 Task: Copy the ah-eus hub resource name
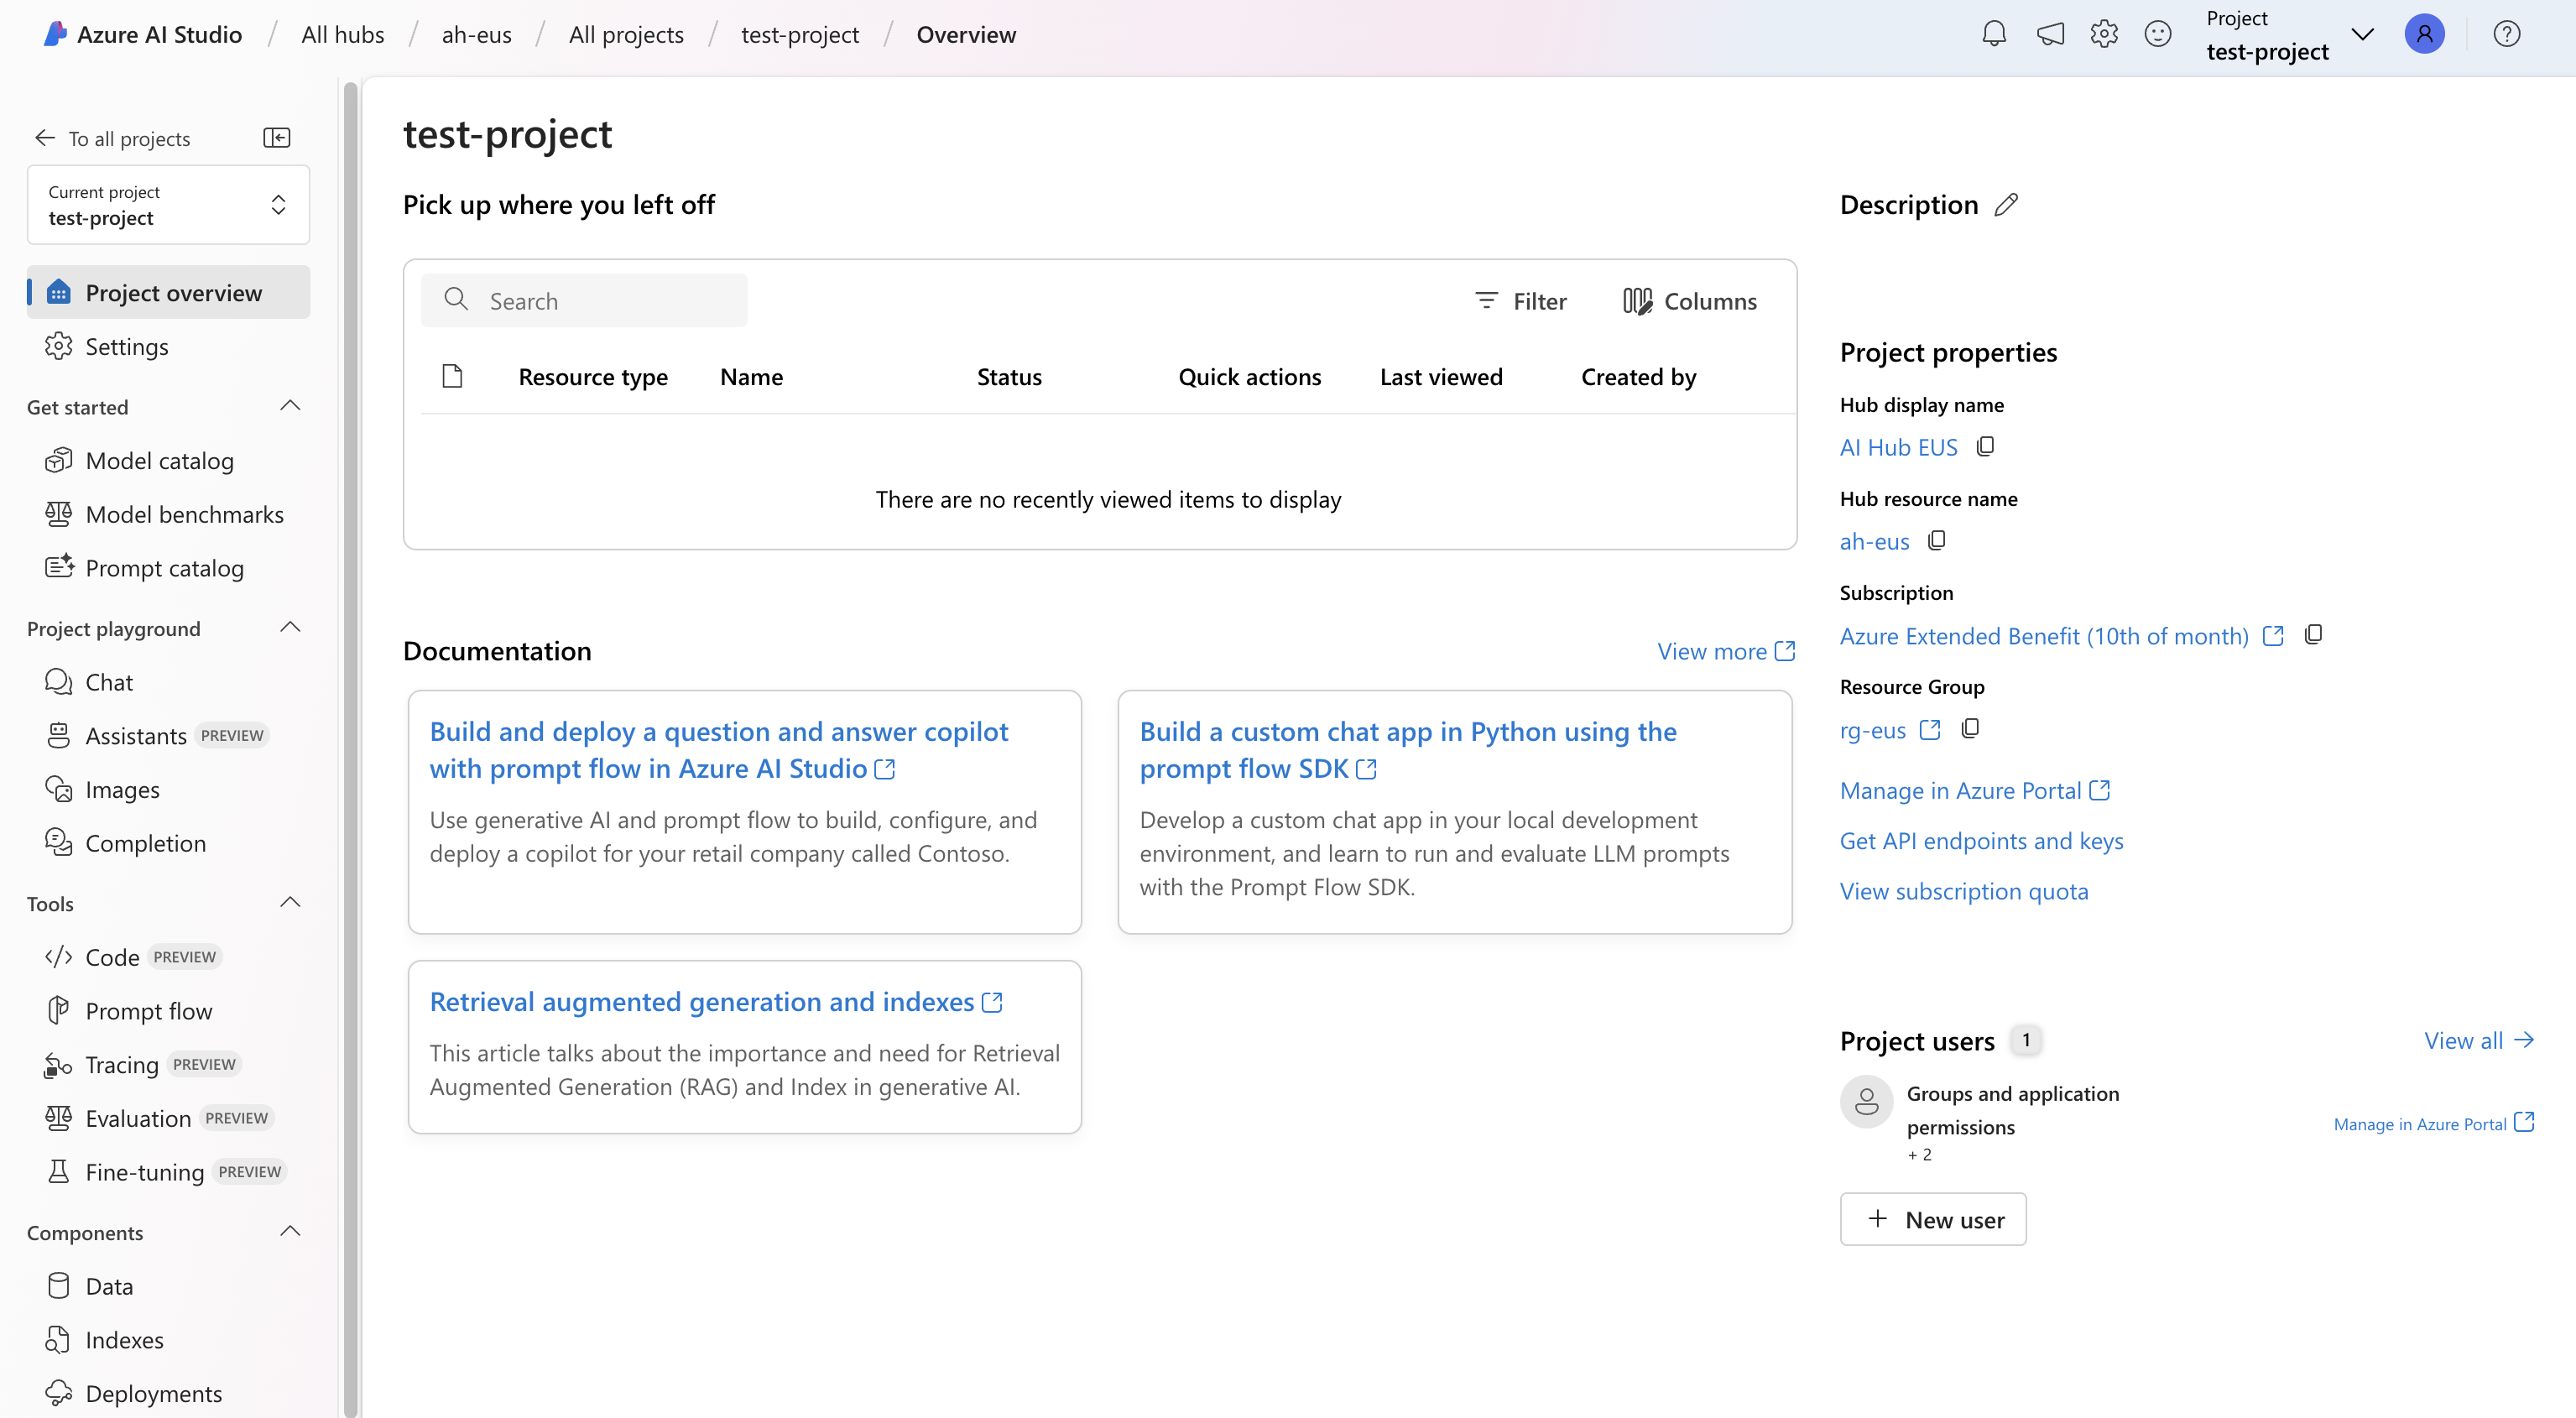coord(1937,540)
